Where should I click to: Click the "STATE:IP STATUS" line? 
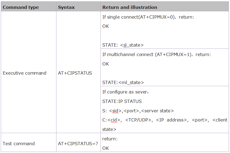122,101
